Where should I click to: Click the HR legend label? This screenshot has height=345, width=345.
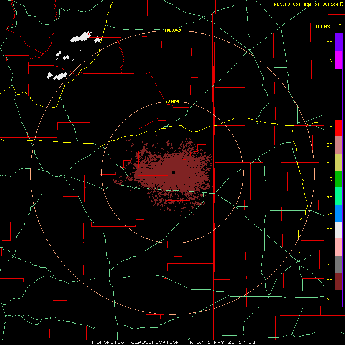coord(329,179)
